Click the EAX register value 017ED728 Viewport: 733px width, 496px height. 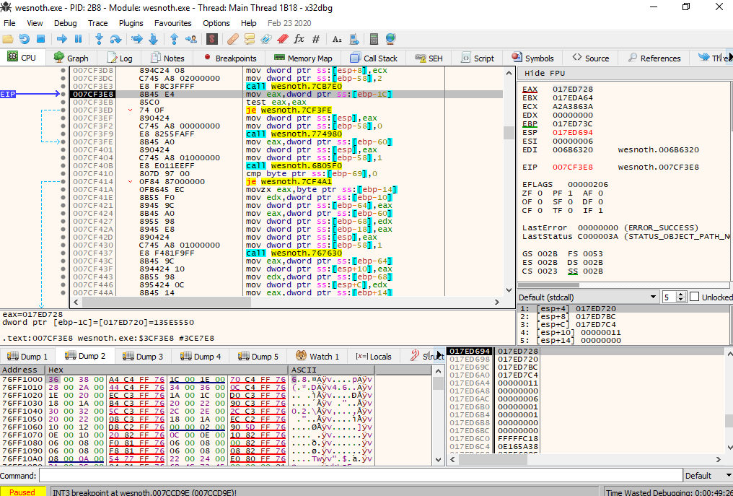pos(573,90)
